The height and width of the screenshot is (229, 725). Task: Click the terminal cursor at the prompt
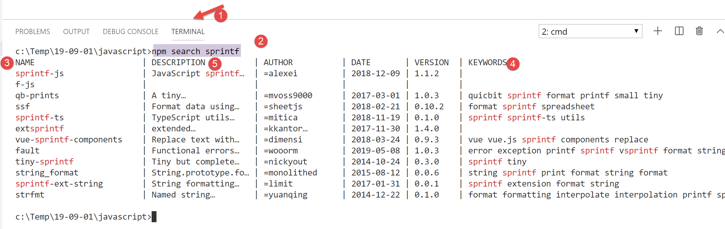154,217
